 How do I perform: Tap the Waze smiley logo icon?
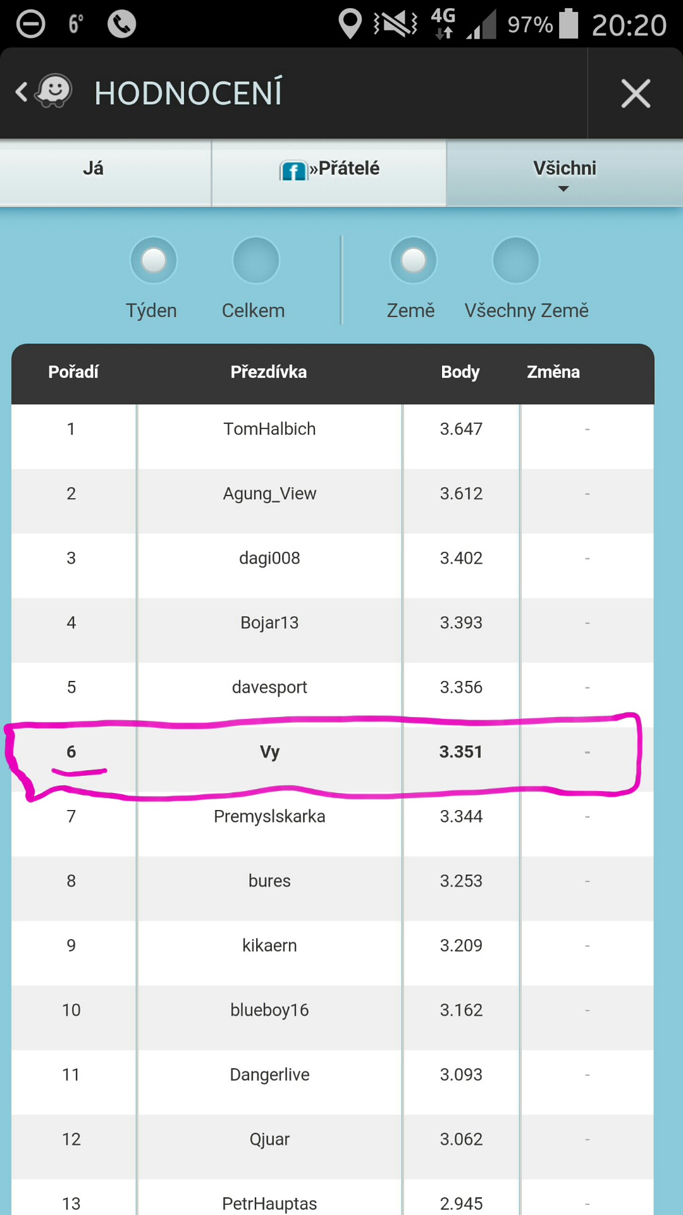click(x=54, y=92)
